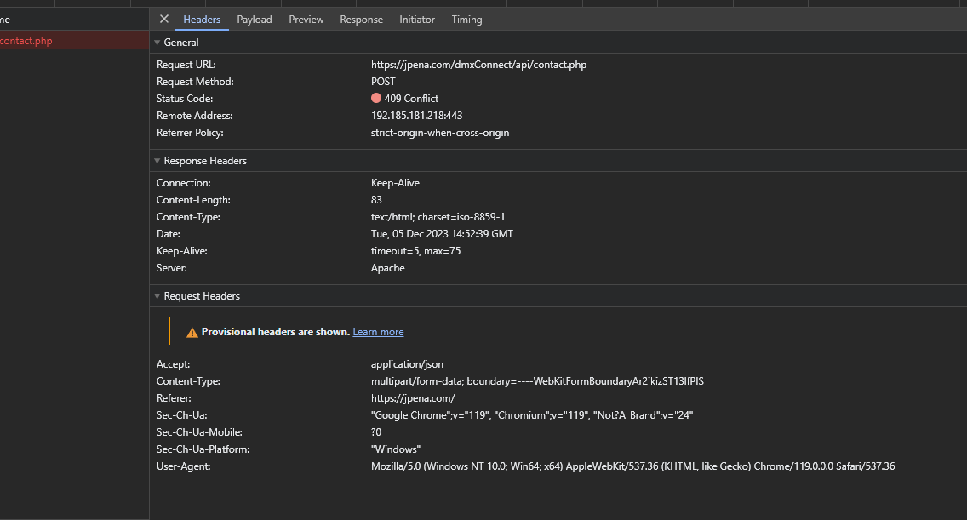Click the Date header value
The image size is (967, 520).
pyautogui.click(x=442, y=234)
